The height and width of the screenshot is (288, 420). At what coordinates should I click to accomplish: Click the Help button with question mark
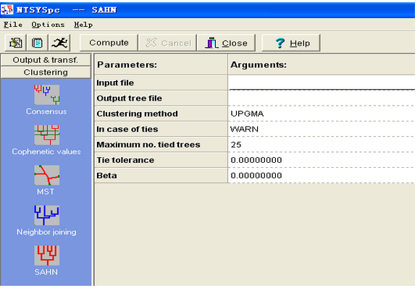(291, 43)
